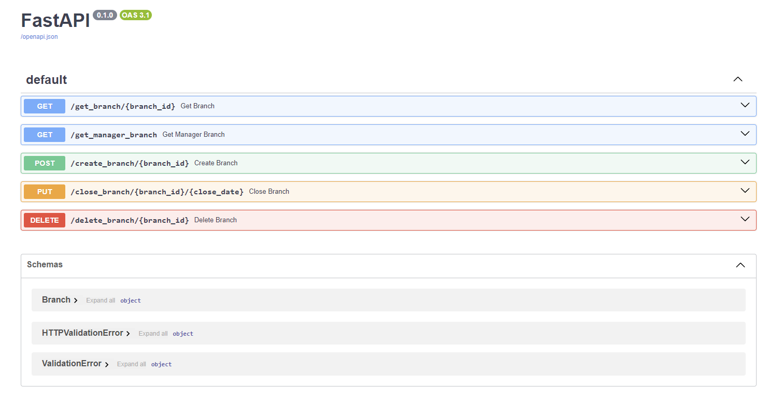Click the GET badge for /get_manager_branch

45,135
